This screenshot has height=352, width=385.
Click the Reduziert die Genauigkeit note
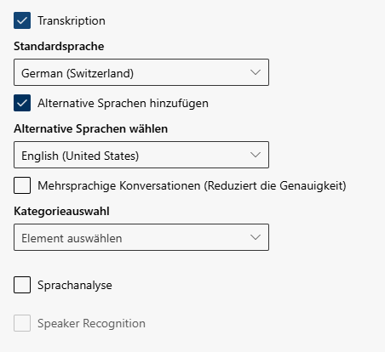(x=275, y=186)
